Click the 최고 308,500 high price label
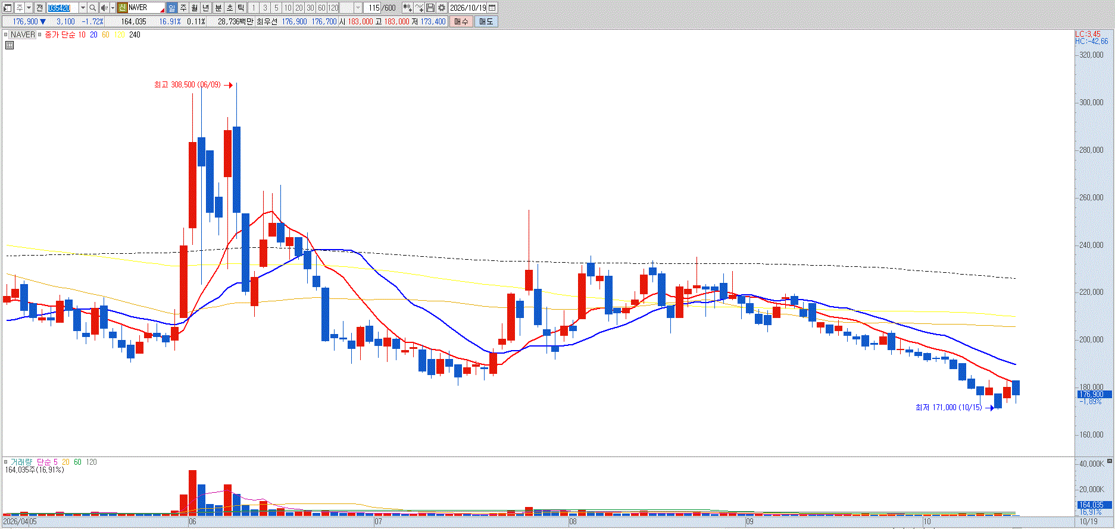 (188, 85)
